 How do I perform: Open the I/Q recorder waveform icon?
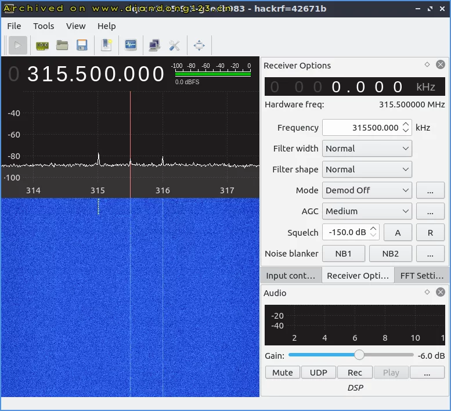(x=131, y=45)
